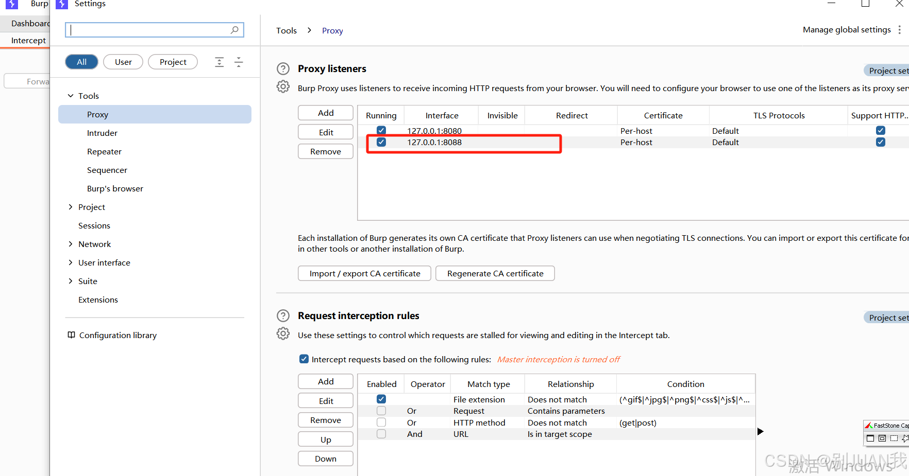Open the Manage global settings menu
The height and width of the screenshot is (476, 909).
tap(847, 30)
